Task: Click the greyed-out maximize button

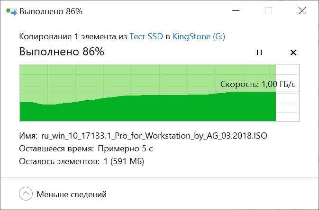Action: (268, 11)
